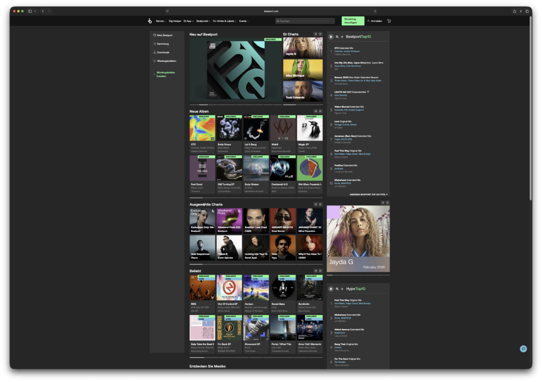Viewport: 542px width, 382px height.
Task: Go to previous Artist of the Month slide
Action: coord(382,202)
